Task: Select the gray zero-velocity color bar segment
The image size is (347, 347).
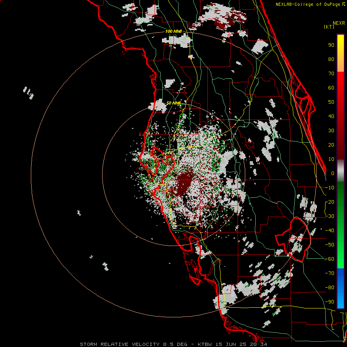Action: click(x=340, y=171)
